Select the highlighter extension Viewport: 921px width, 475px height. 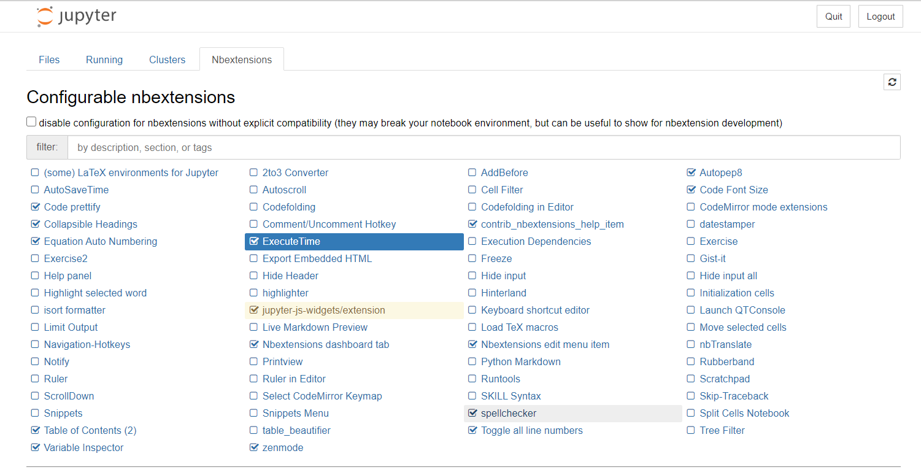[x=285, y=293]
